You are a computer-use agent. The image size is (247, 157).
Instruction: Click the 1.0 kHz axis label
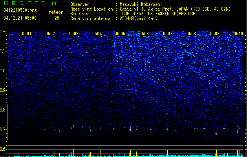pyautogui.click(x=4, y=71)
